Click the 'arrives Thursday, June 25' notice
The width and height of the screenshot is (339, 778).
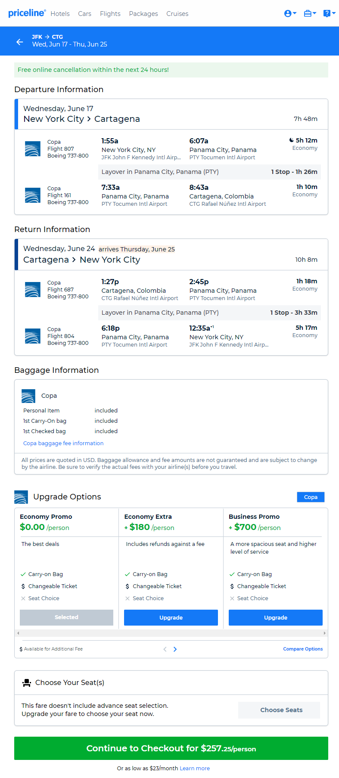tap(137, 249)
